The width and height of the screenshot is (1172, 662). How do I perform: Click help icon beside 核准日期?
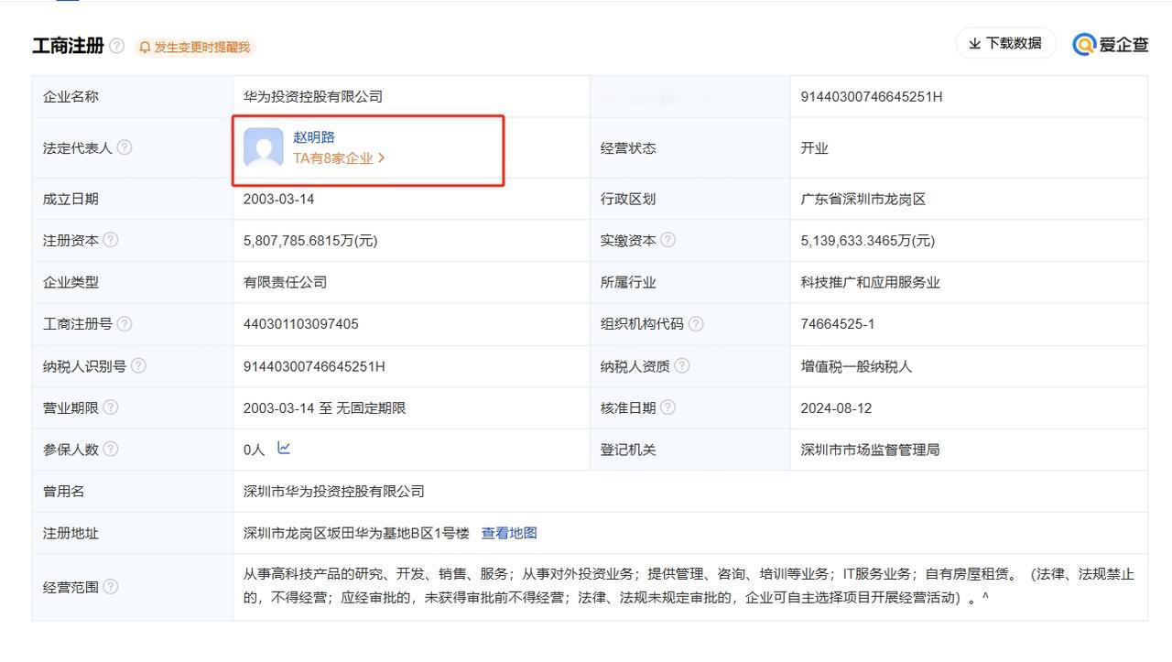pyautogui.click(x=667, y=407)
